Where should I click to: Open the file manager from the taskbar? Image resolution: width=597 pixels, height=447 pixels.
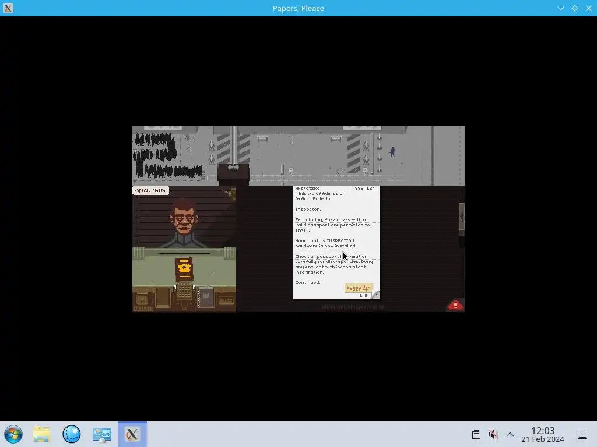[41, 434]
